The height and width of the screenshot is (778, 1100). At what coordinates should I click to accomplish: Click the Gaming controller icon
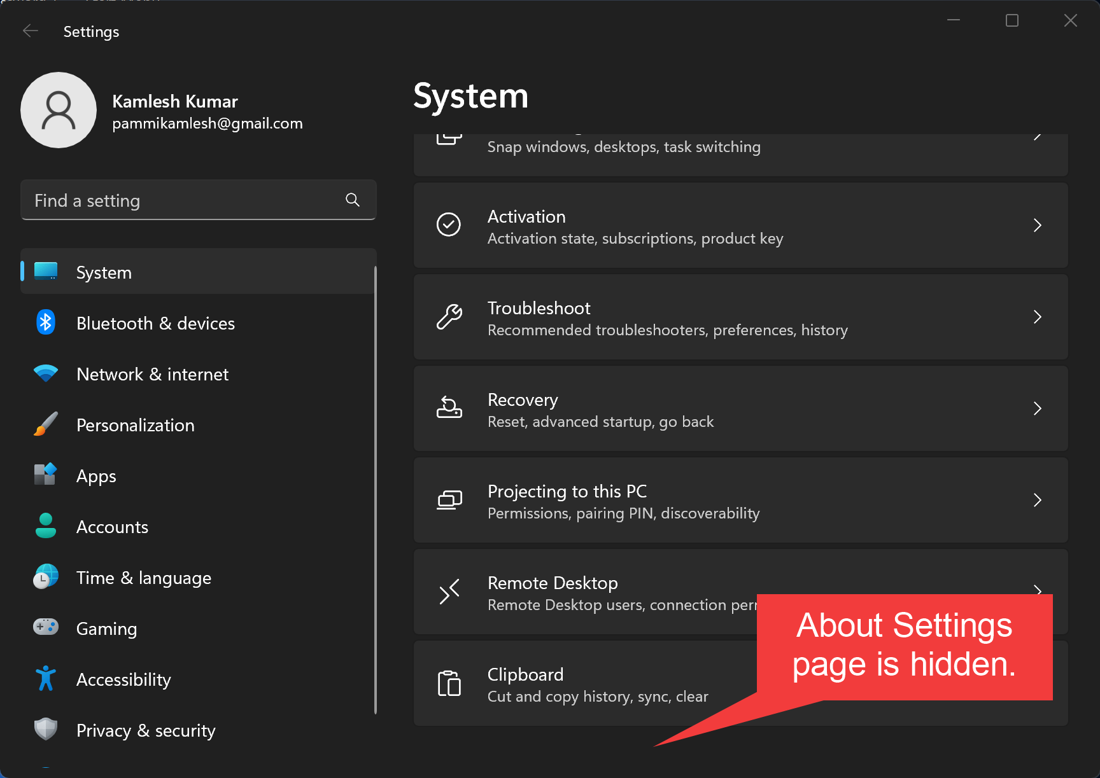pos(46,627)
